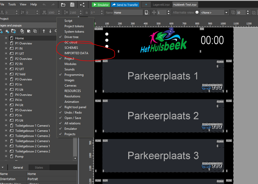Click the page tree vertical scrollbar down arrow
Viewport: 258px width, 184px height.
click(x=75, y=158)
